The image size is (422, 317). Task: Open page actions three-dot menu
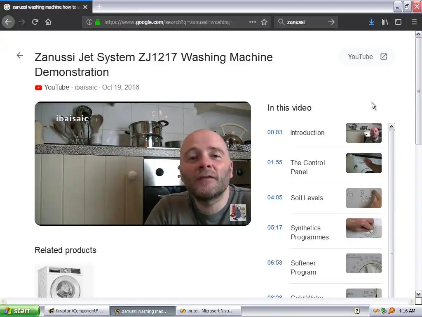(x=253, y=22)
